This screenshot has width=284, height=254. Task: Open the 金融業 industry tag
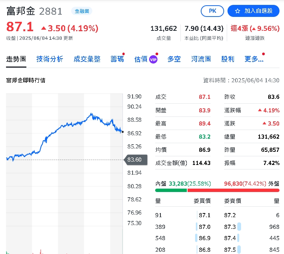(x=82, y=11)
